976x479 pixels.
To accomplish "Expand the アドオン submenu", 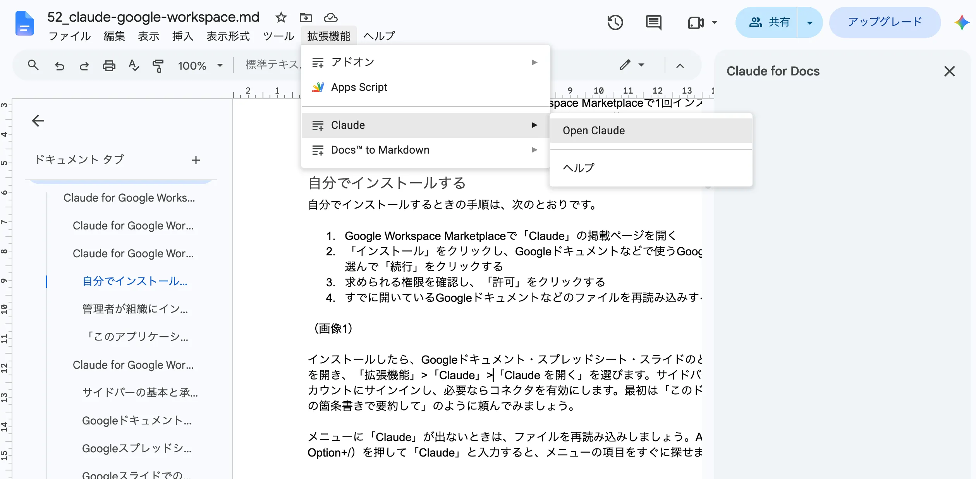I will [x=425, y=62].
